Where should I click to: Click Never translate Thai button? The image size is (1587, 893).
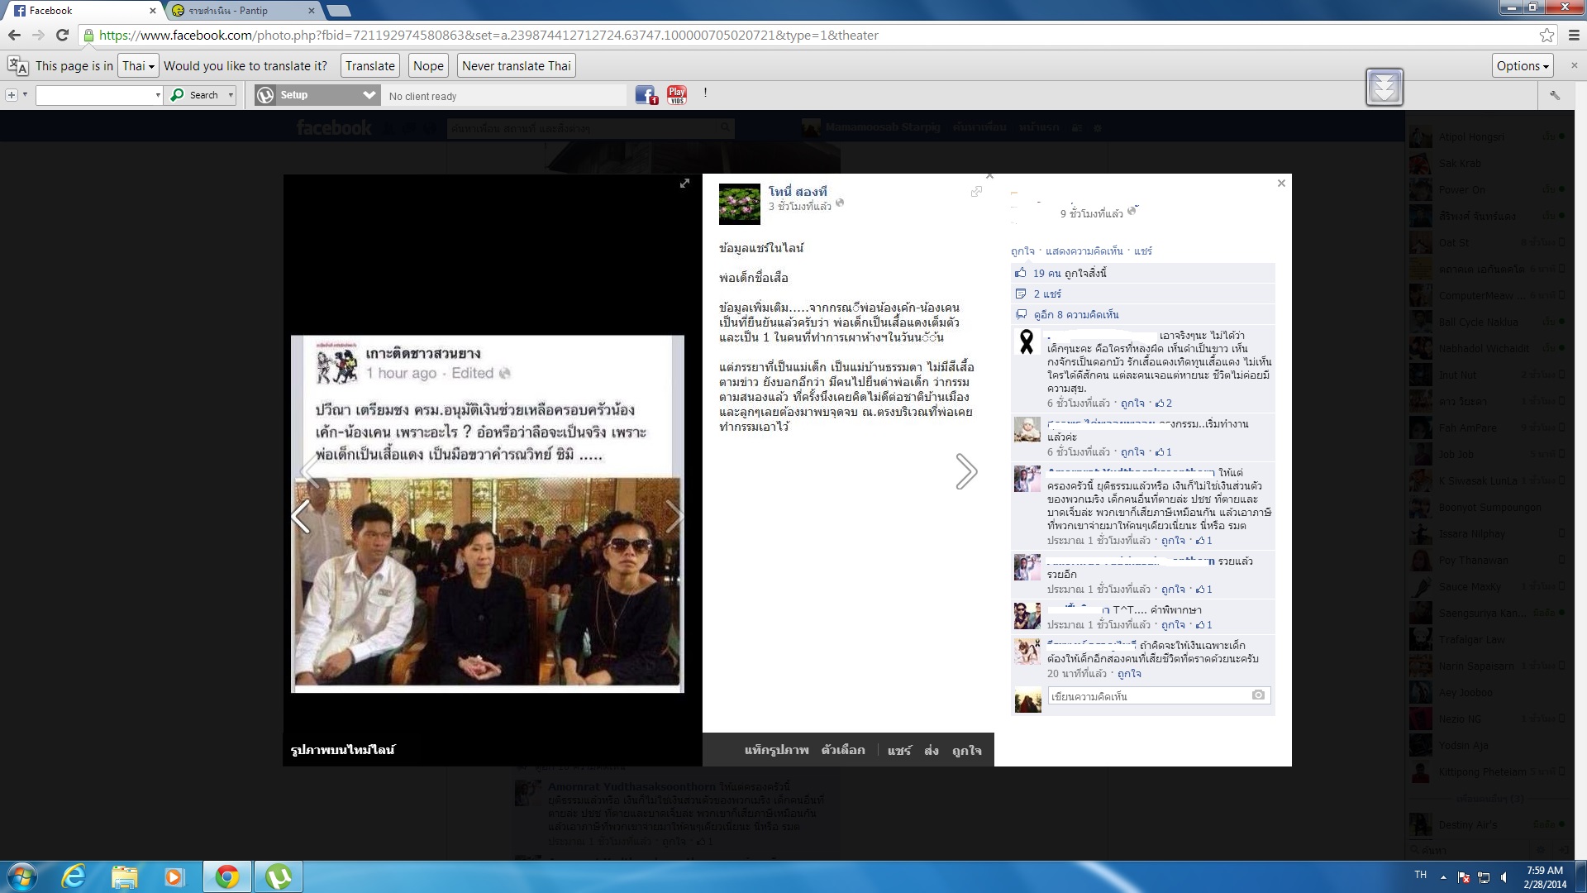click(516, 66)
